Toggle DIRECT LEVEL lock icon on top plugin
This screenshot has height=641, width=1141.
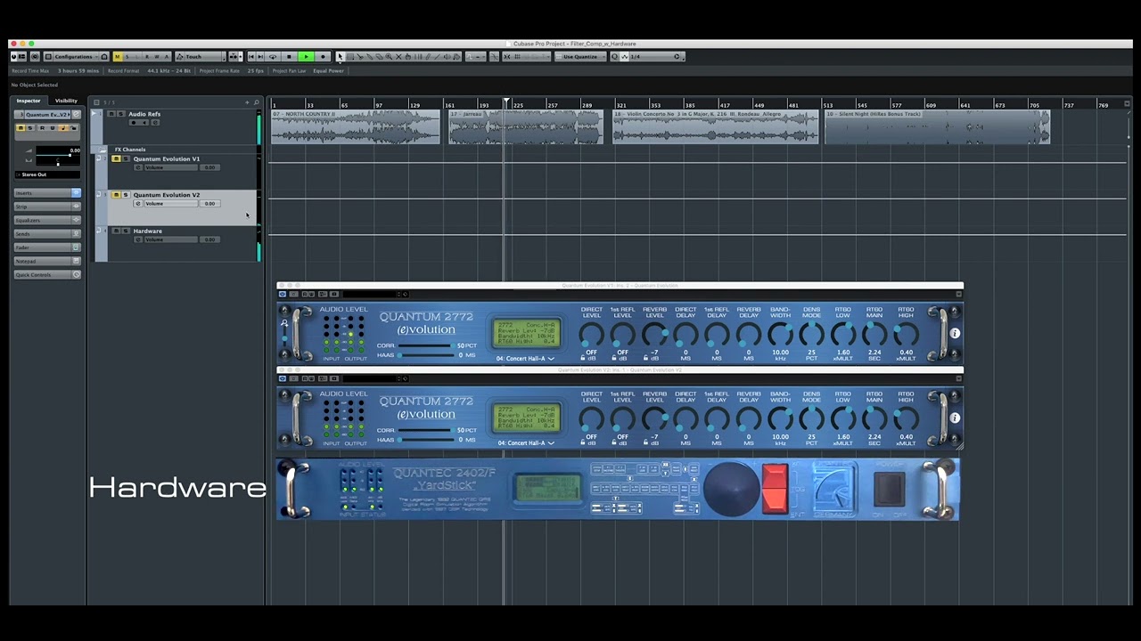pyautogui.click(x=583, y=358)
